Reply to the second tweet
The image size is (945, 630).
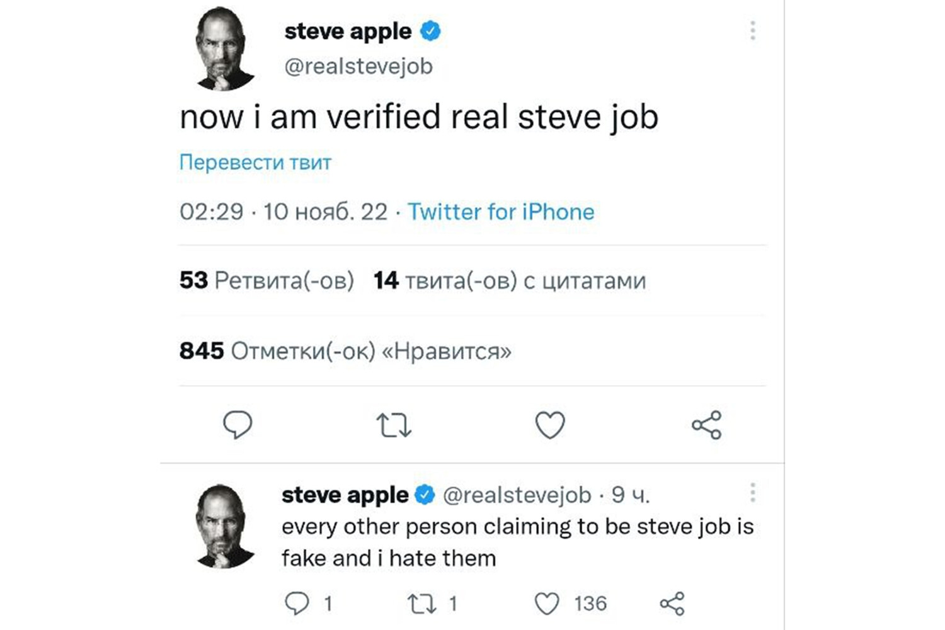297,604
